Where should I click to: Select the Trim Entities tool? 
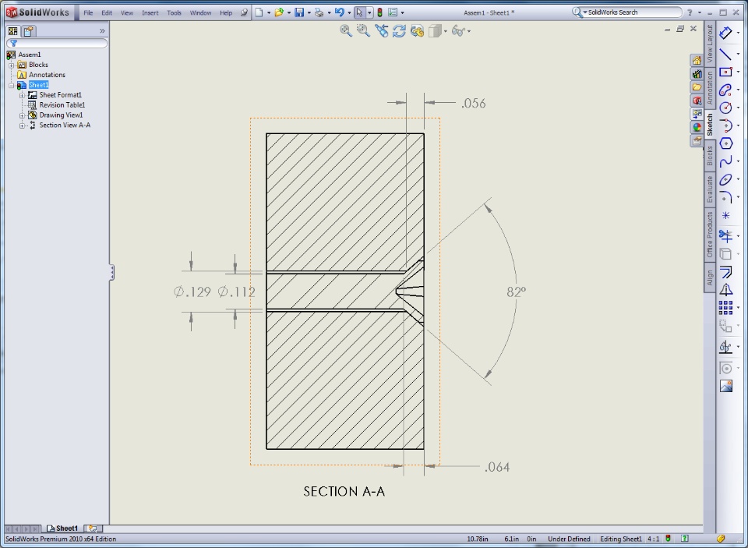pos(725,235)
